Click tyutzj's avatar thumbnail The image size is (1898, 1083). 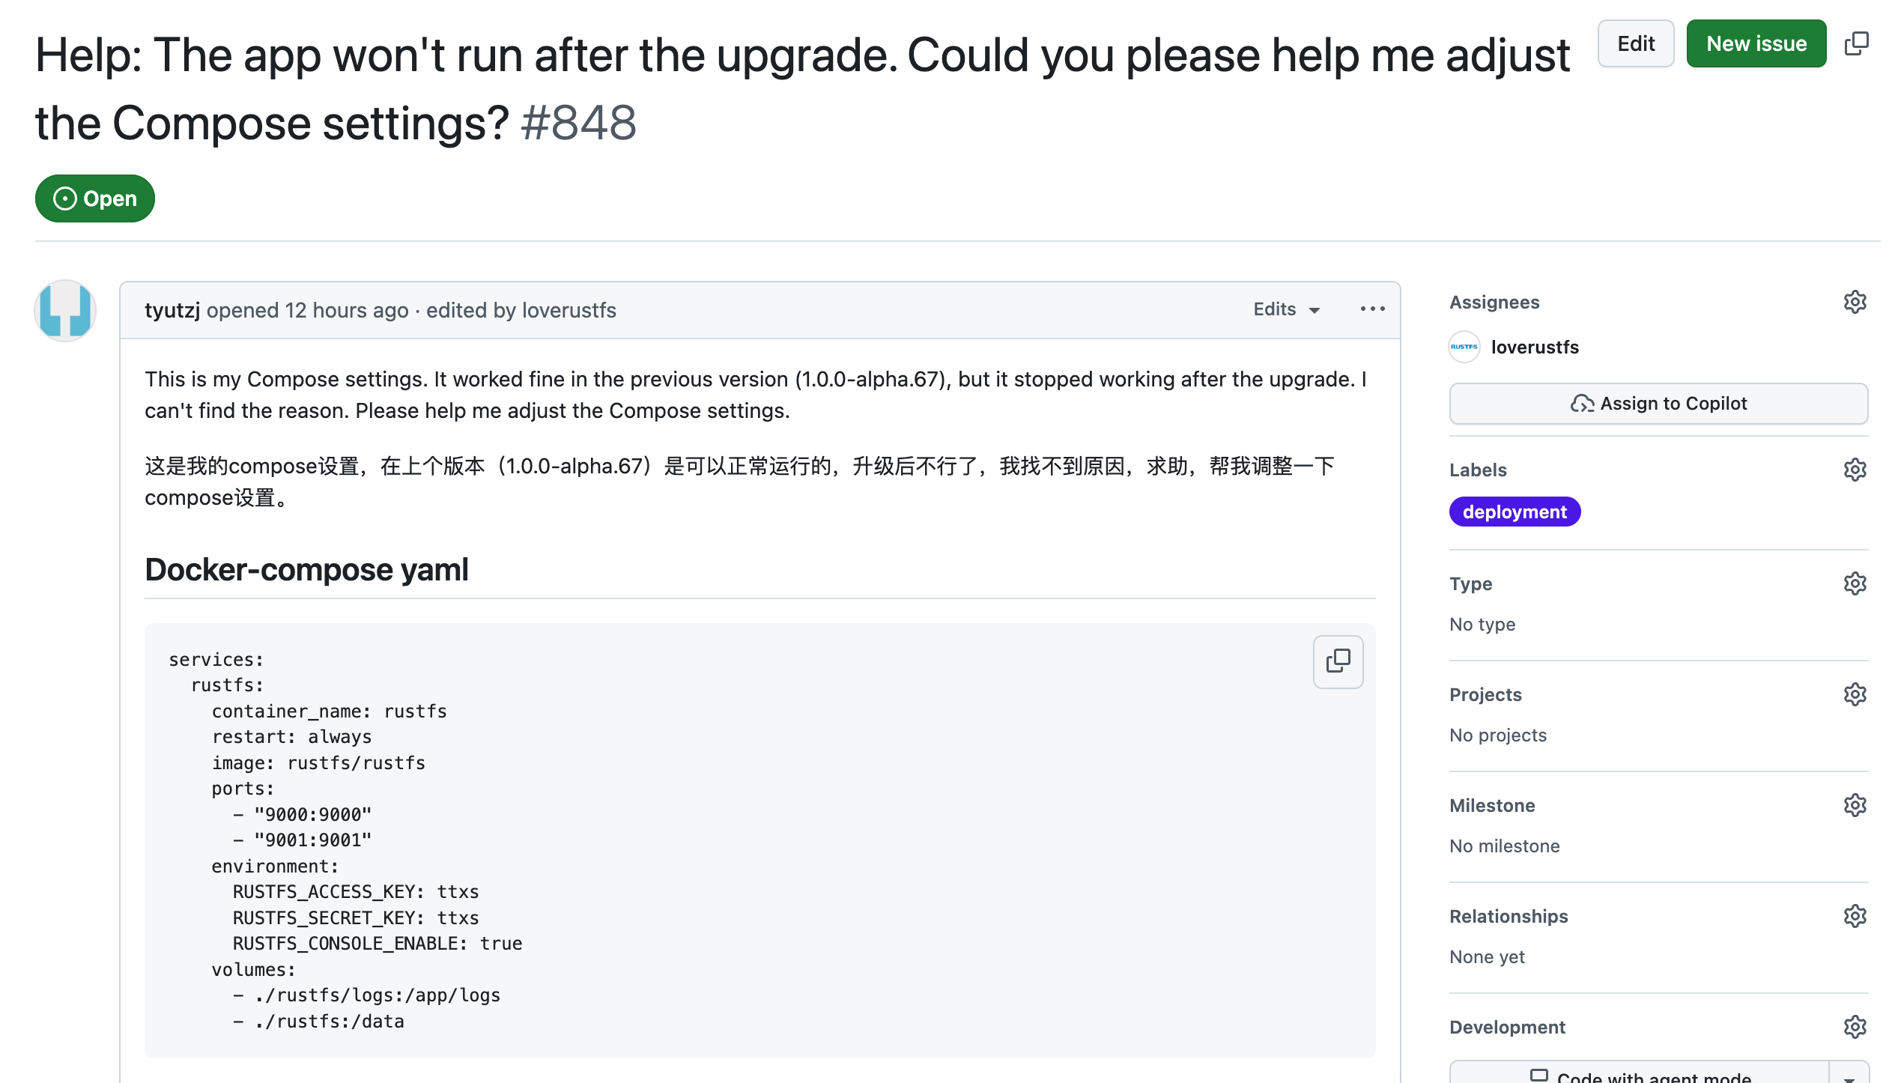pyautogui.click(x=65, y=310)
